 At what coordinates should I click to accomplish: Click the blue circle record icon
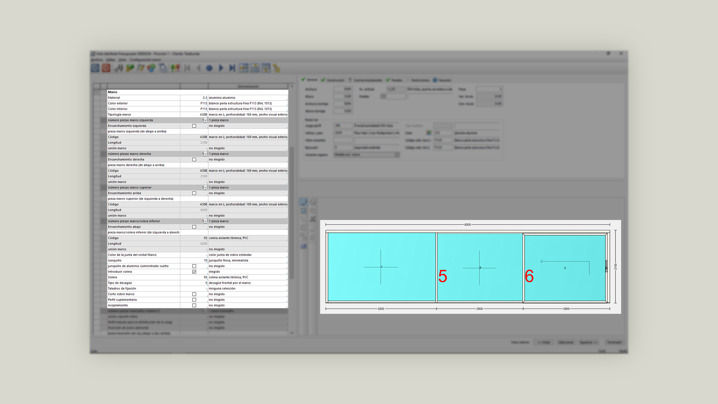(209, 68)
